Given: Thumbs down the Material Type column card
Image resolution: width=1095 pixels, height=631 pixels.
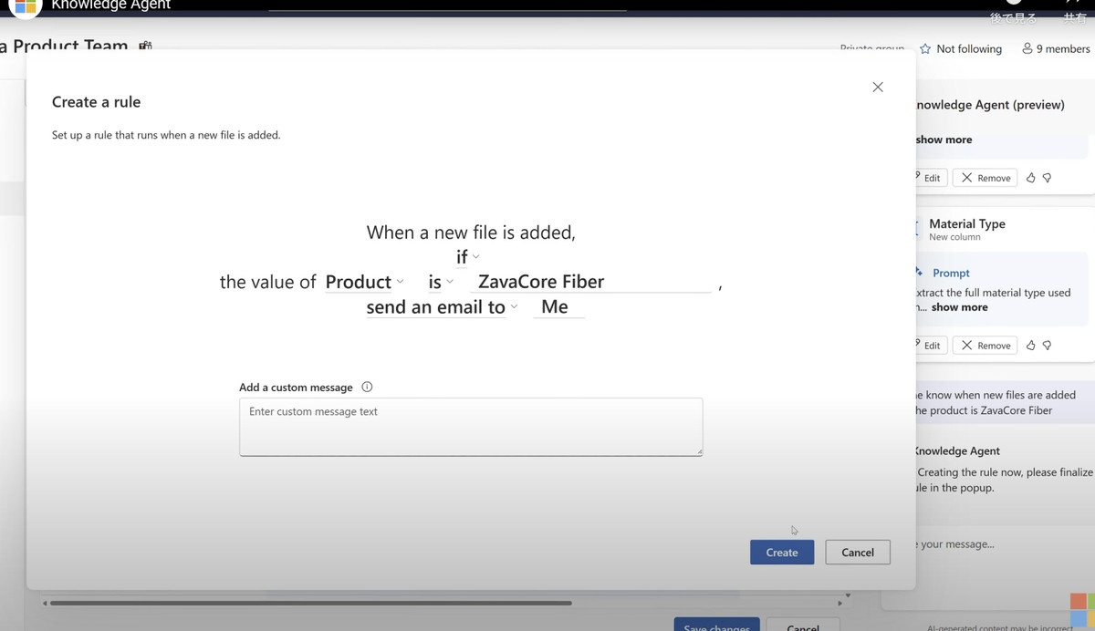Looking at the screenshot, I should click(x=1047, y=346).
